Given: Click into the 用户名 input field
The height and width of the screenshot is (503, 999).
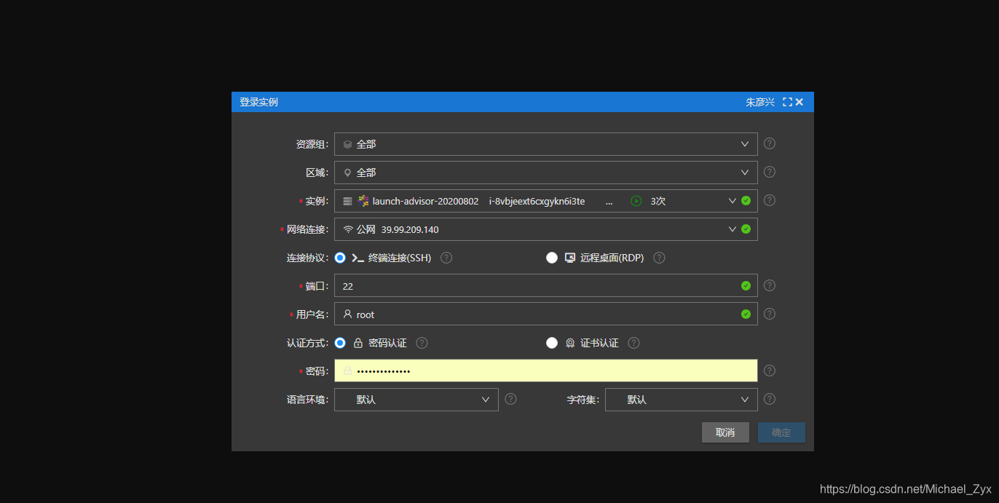Looking at the screenshot, I should click(x=546, y=314).
